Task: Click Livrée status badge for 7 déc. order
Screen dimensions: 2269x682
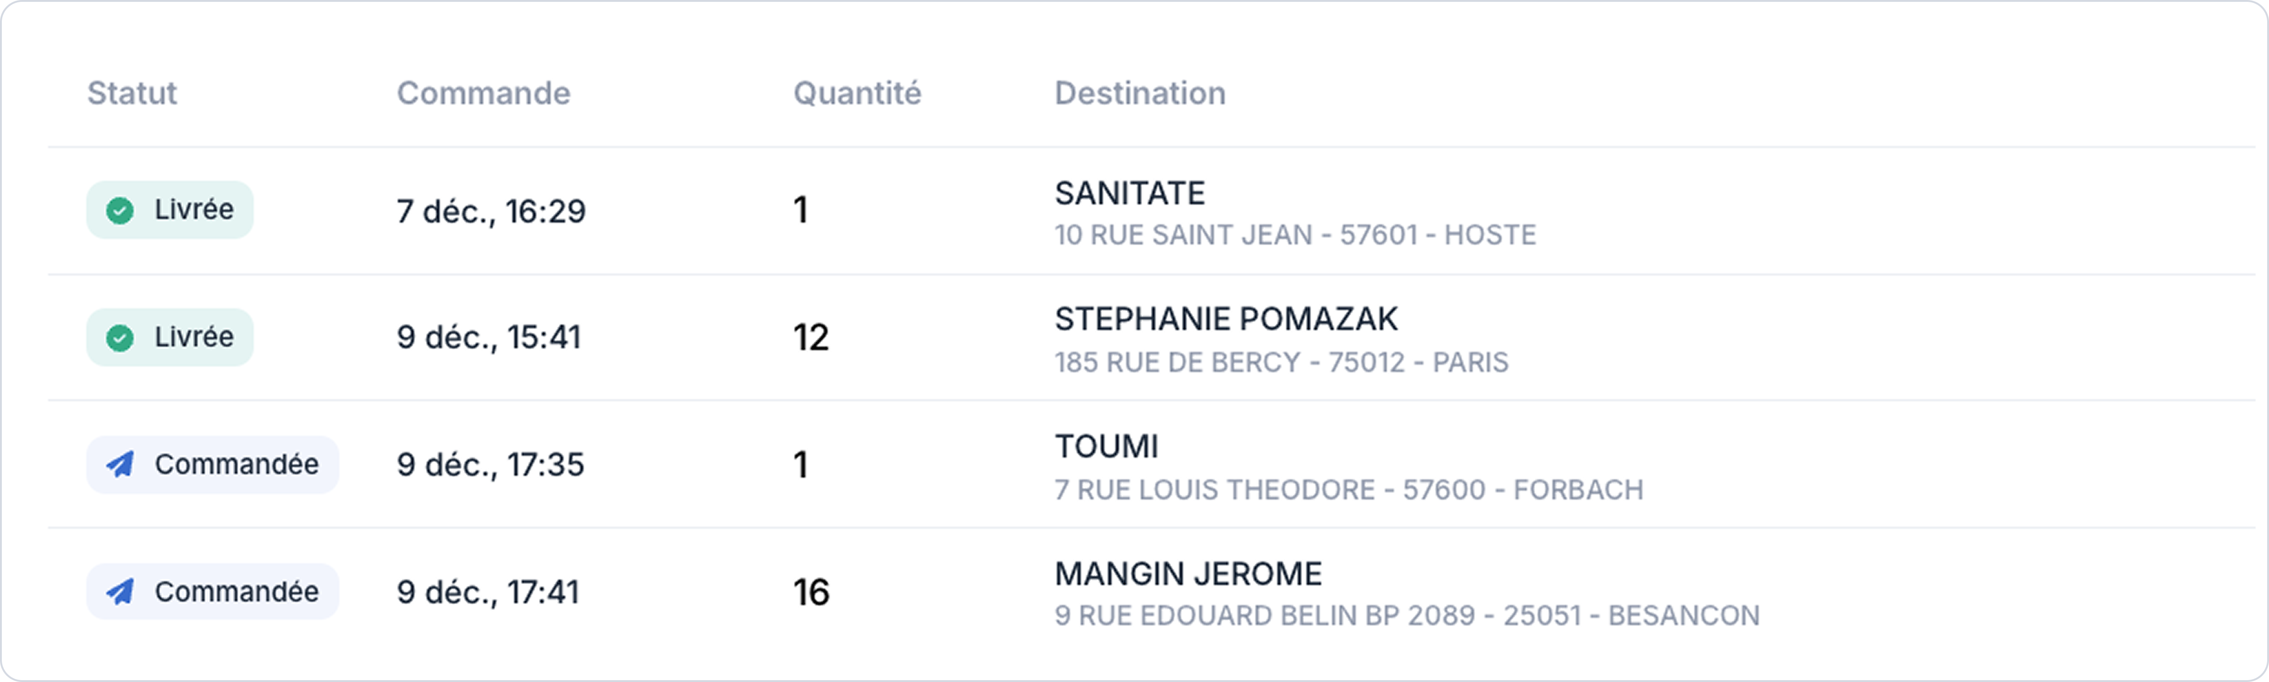Action: coord(170,211)
